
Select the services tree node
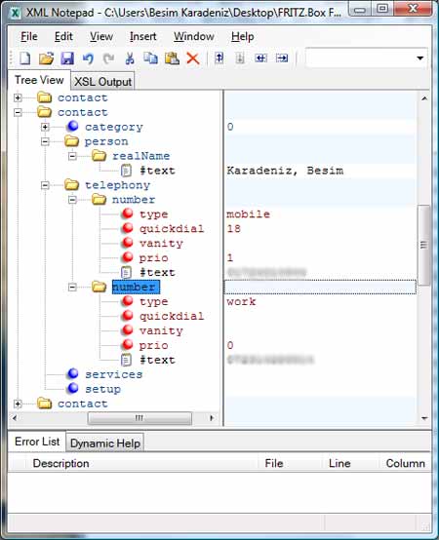(114, 374)
